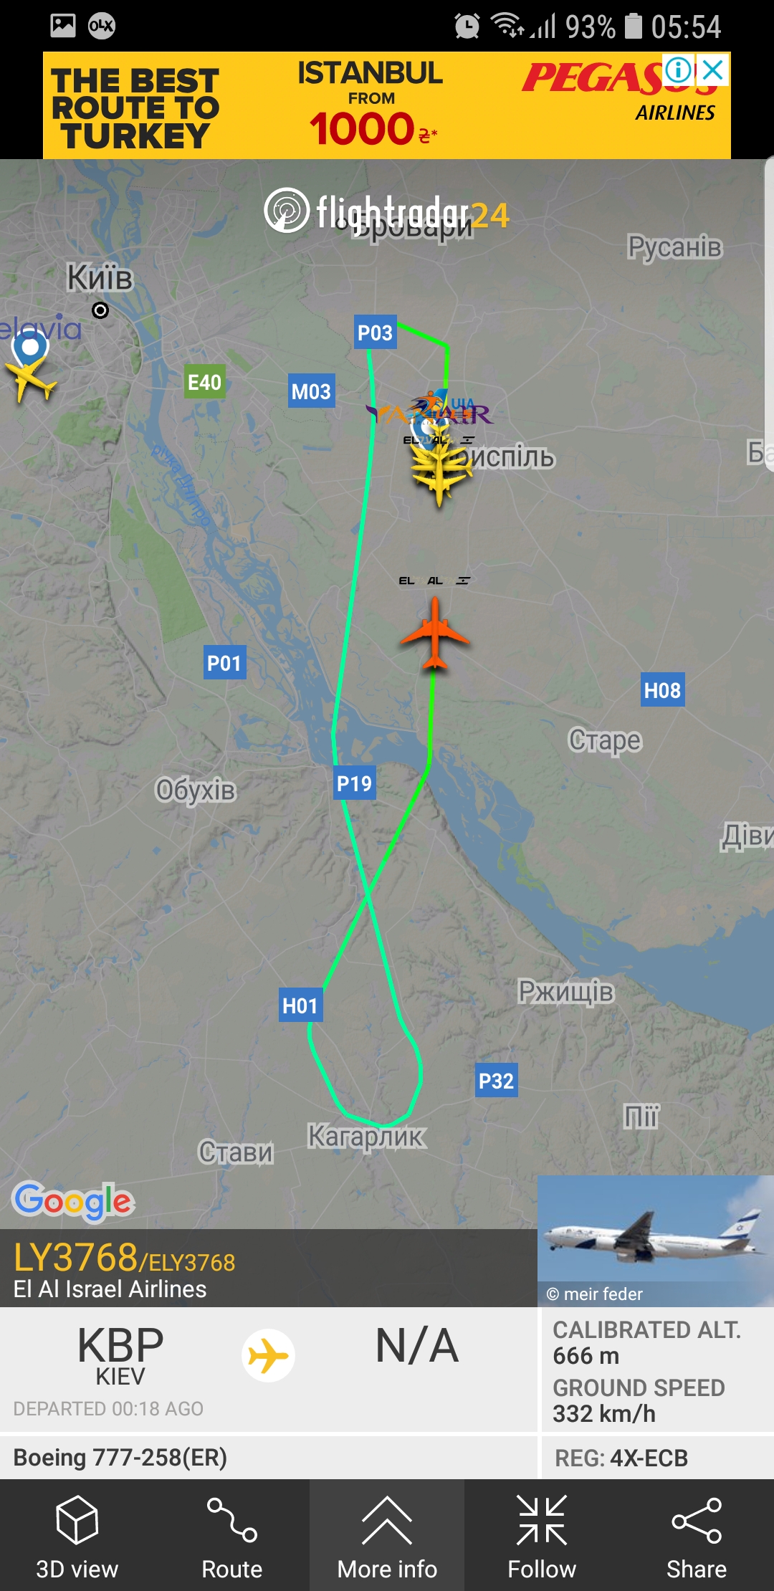Tap the round yellow airplane route icon
The image size is (774, 1591).
click(268, 1355)
